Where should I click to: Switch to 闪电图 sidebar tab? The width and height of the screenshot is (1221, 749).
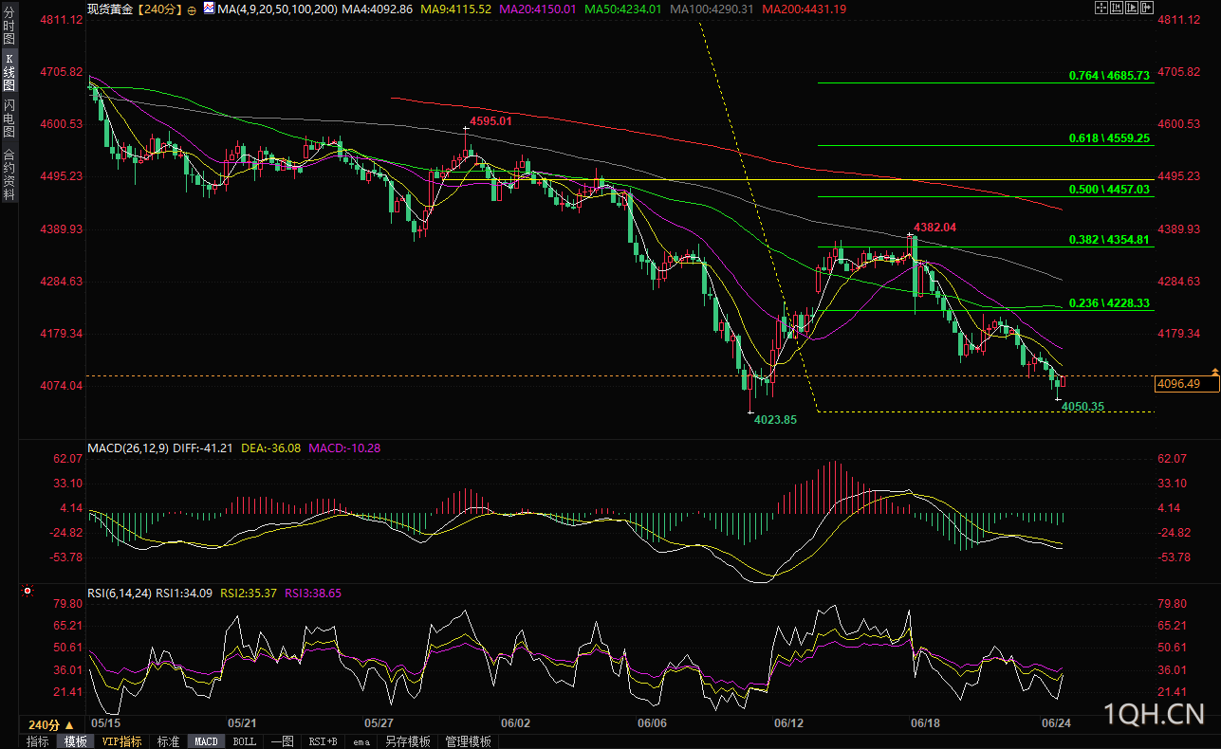(9, 118)
